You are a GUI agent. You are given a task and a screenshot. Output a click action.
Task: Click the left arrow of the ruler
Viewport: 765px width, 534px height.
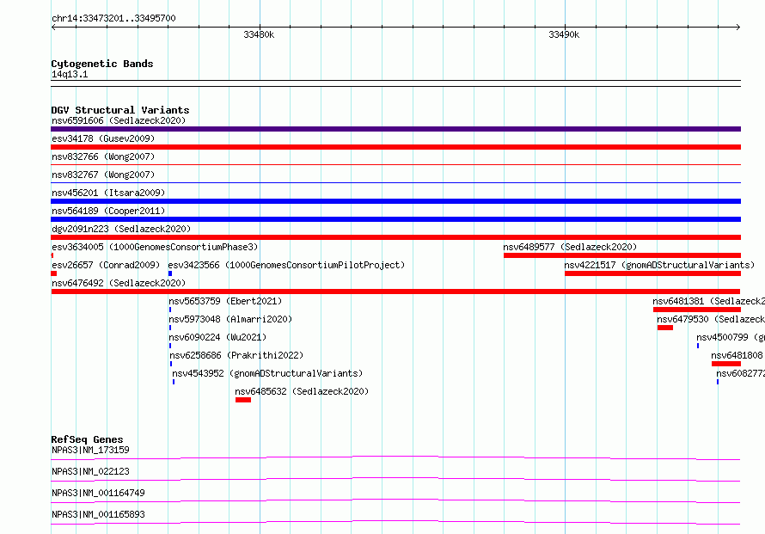53,27
